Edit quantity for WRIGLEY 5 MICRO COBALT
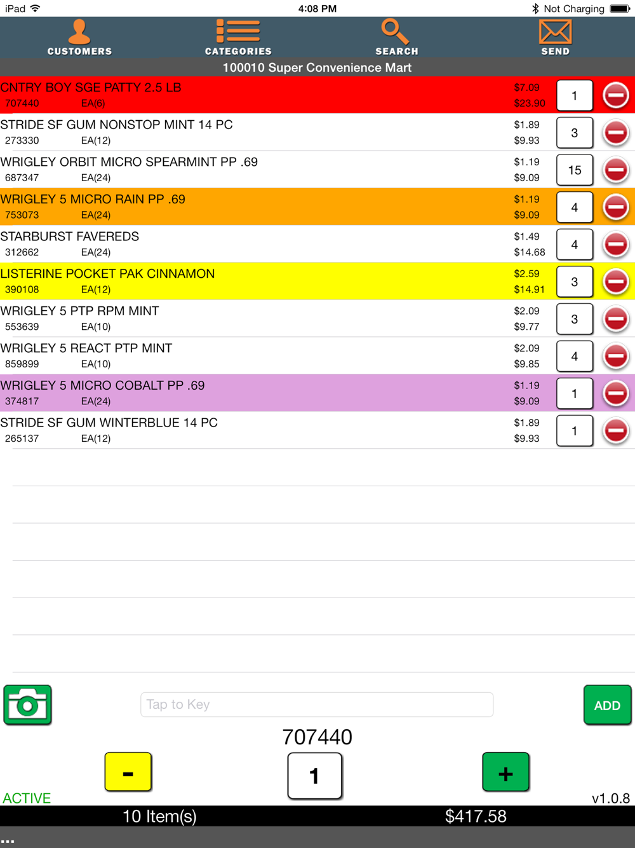The width and height of the screenshot is (635, 848). [x=575, y=393]
